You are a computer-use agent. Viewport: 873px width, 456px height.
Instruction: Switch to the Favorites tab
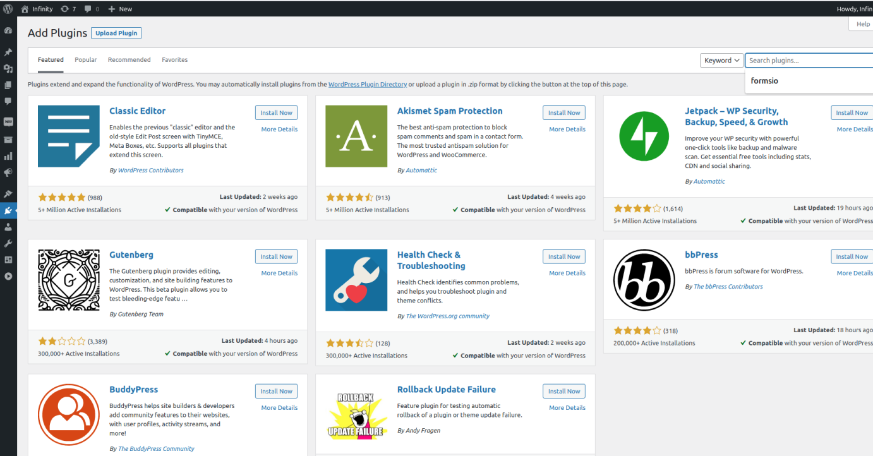(175, 60)
